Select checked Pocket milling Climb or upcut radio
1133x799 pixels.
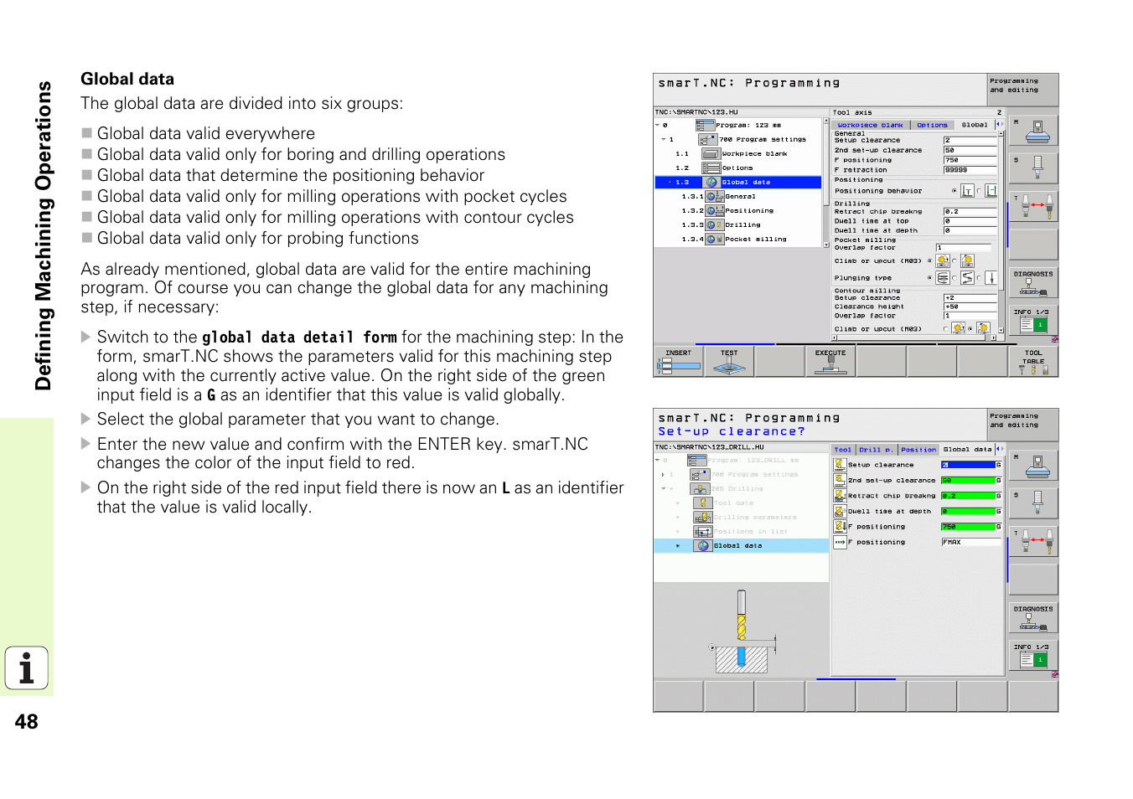tap(929, 260)
